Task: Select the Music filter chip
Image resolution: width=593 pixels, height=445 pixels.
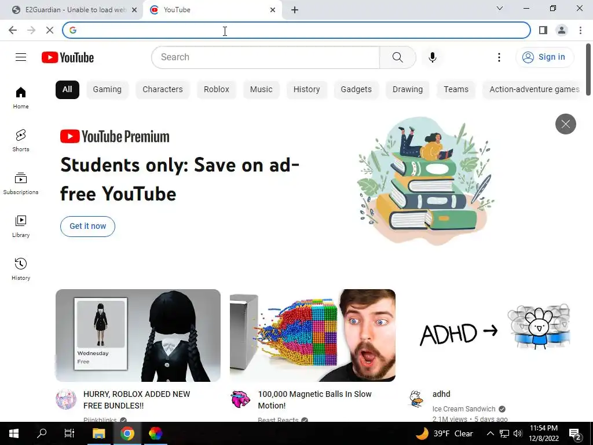Action: pyautogui.click(x=261, y=90)
